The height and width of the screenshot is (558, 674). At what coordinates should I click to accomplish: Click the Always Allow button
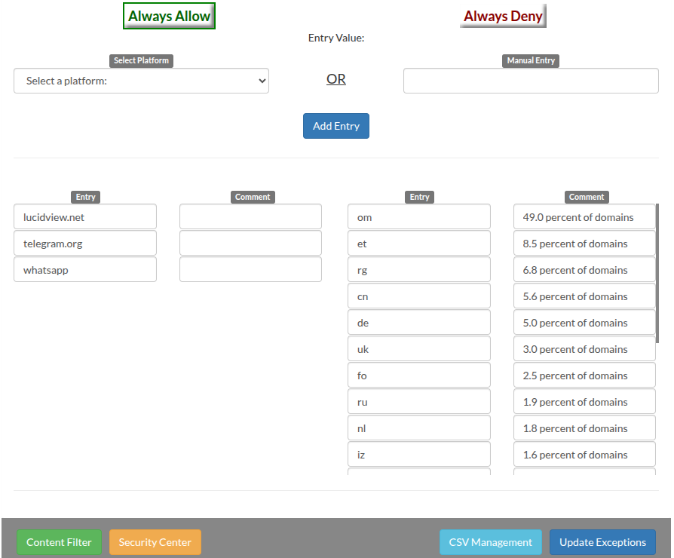pos(169,16)
